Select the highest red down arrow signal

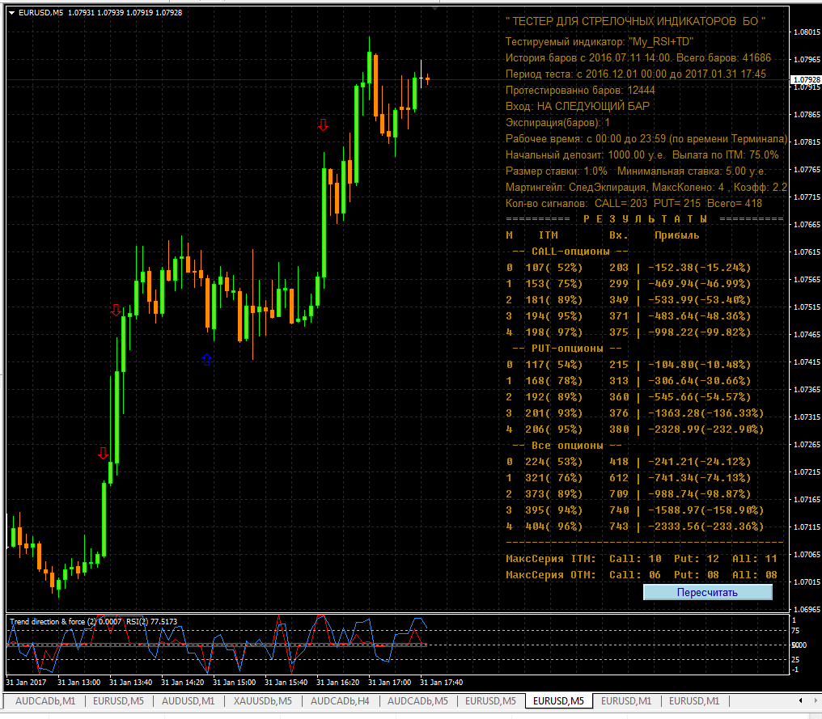pyautogui.click(x=323, y=125)
